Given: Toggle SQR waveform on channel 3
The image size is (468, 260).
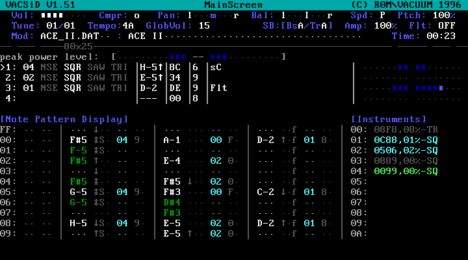Looking at the screenshot, I should (72, 88).
